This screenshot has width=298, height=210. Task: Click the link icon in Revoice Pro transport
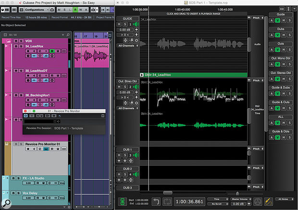tap(123, 201)
